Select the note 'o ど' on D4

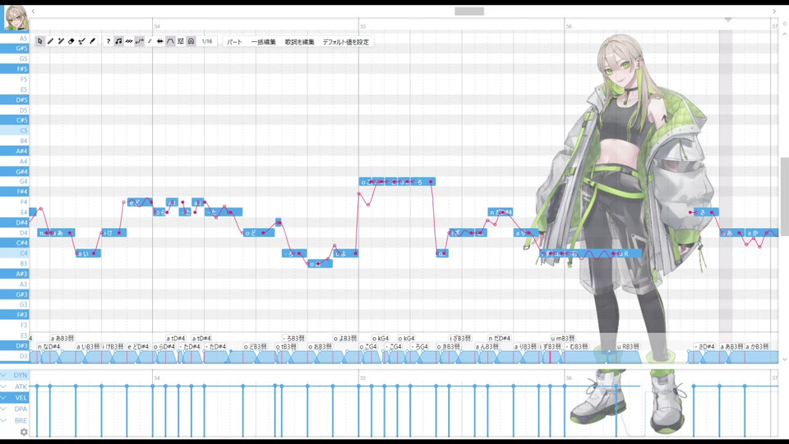(x=259, y=233)
